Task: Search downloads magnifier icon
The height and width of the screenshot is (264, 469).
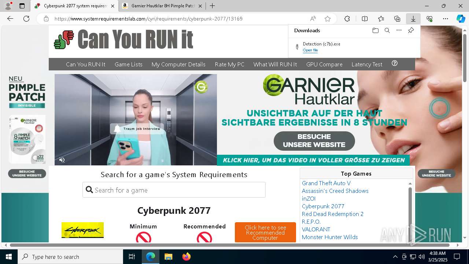Action: (387, 30)
